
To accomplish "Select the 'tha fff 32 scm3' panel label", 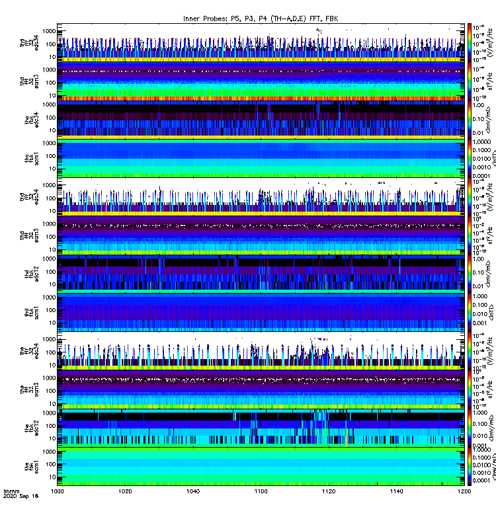I will pyautogui.click(x=29, y=81).
